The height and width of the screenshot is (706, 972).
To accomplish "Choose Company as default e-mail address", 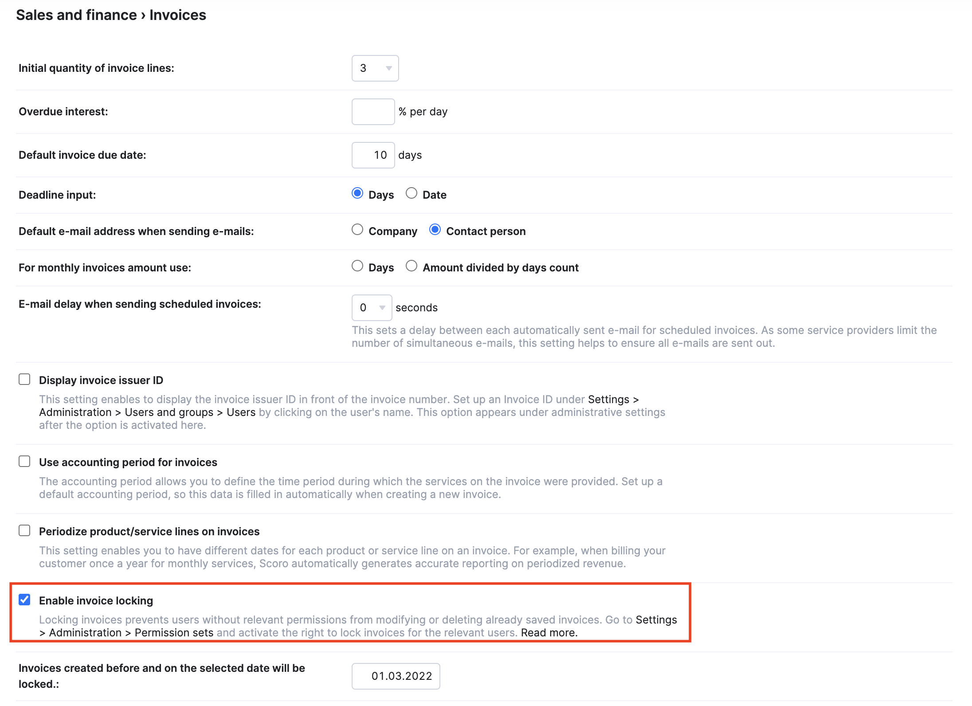I will click(x=357, y=230).
